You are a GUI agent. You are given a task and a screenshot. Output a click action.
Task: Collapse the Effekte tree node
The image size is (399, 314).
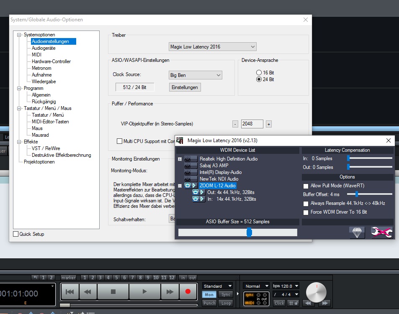pyautogui.click(x=19, y=142)
